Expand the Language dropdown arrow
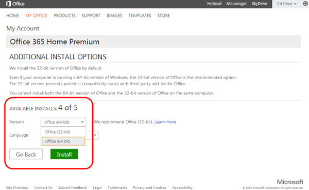This screenshot has height=190, width=309. pyautogui.click(x=95, y=135)
